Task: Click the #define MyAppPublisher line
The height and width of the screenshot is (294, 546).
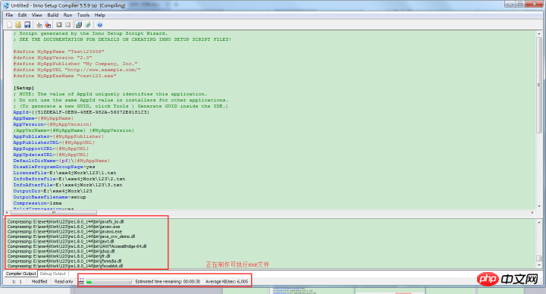Action: (x=75, y=64)
